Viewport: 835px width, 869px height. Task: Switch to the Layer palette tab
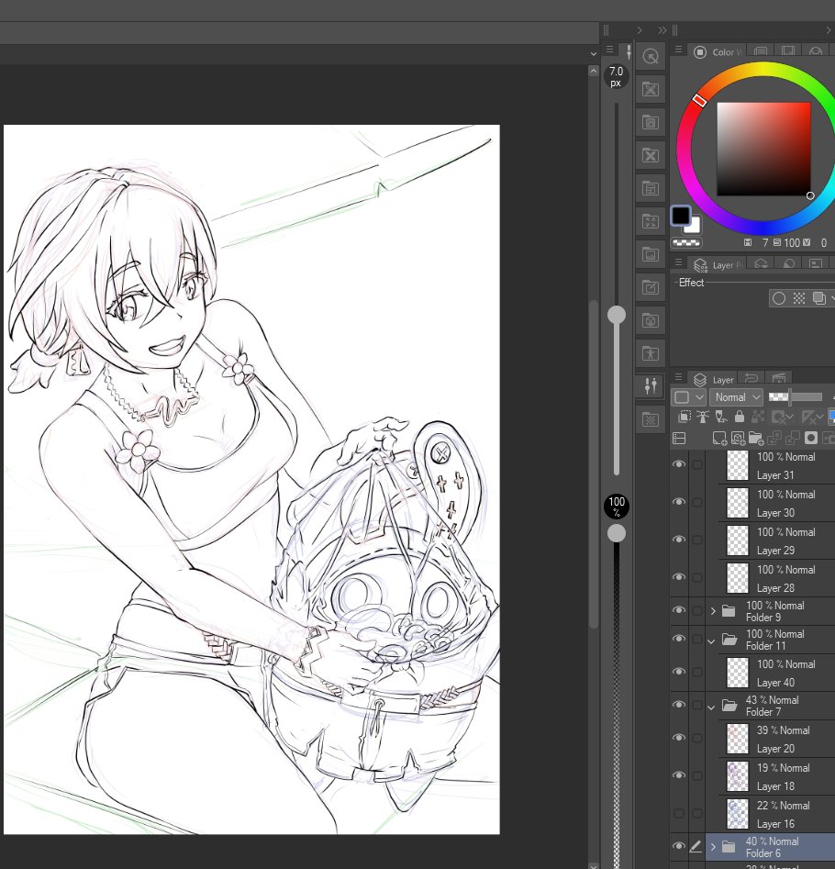click(714, 380)
